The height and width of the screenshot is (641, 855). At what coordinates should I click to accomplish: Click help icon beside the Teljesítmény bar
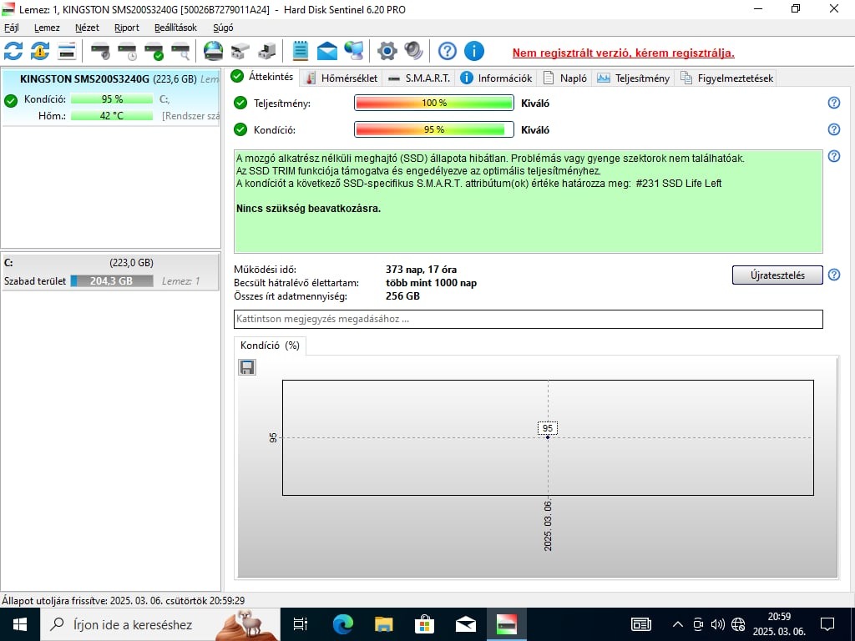[x=834, y=103]
